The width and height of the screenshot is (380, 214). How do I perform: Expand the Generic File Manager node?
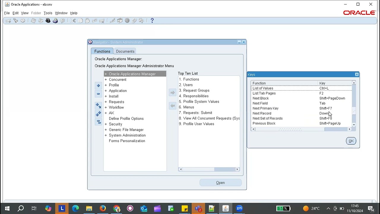tap(106, 130)
